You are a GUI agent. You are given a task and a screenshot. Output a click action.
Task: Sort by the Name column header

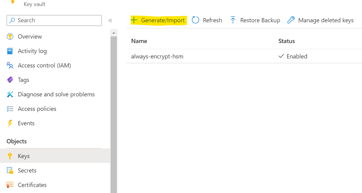139,41
